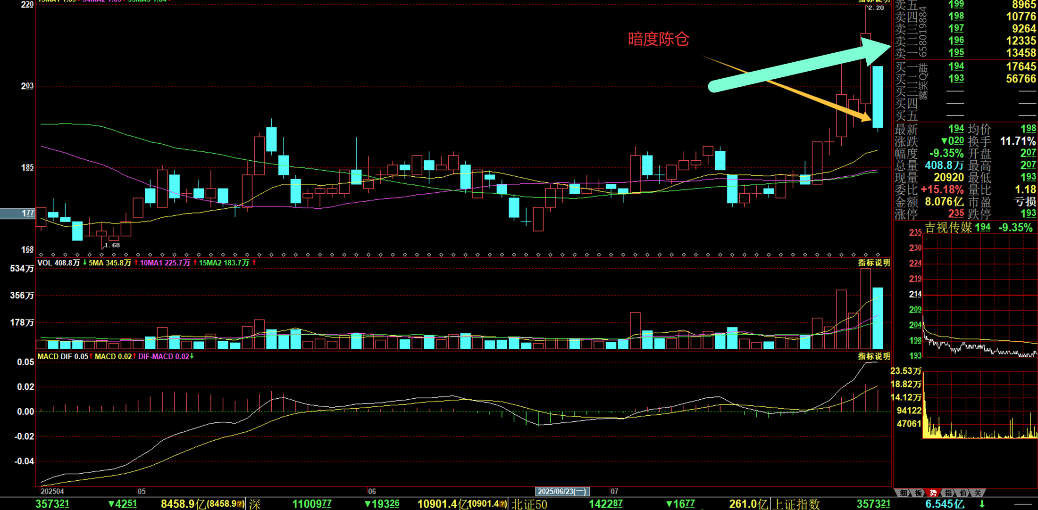The image size is (1038, 510).
Task: Click the 8458.9 question-mark icon in status bar
Action: click(x=241, y=504)
